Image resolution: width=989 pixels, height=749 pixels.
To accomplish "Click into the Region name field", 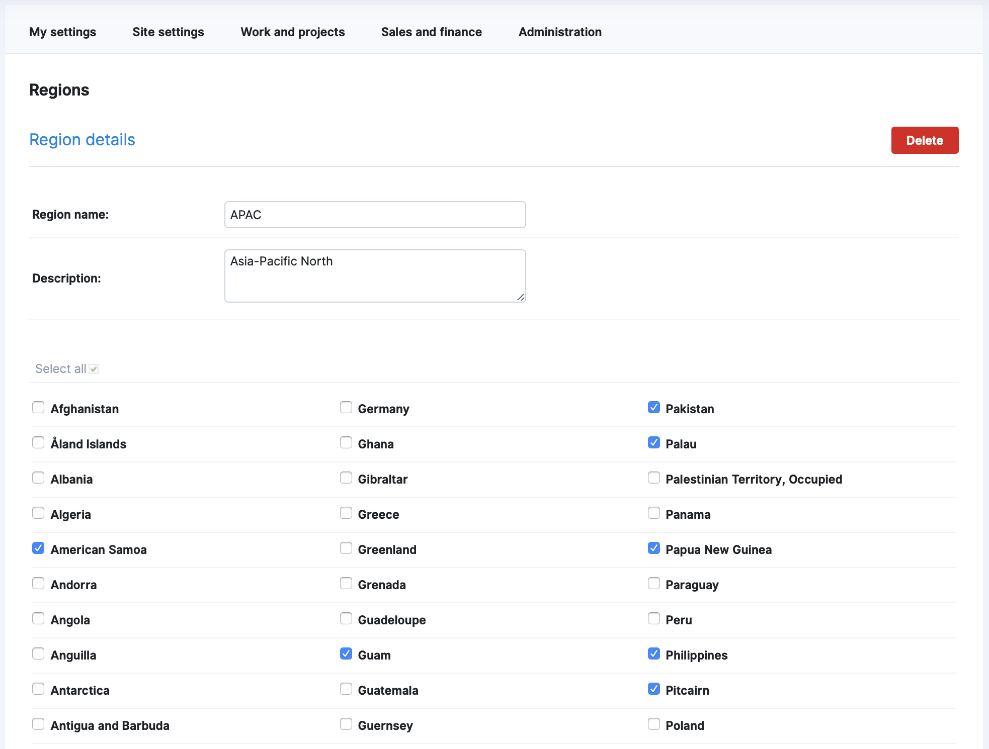I will coord(375,215).
